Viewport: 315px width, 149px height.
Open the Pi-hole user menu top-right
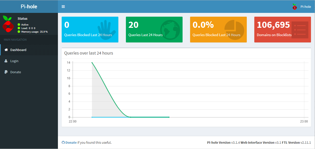(306, 7)
